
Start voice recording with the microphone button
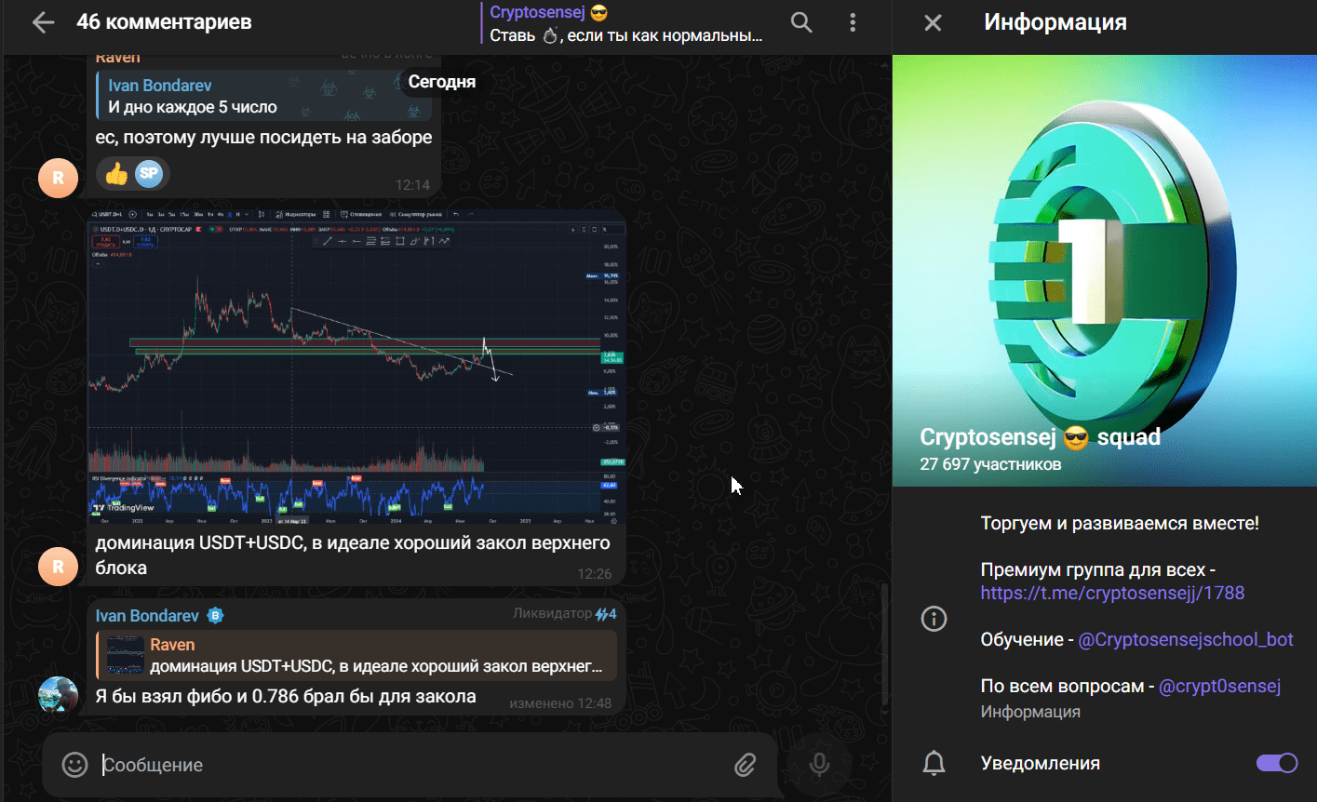819,765
